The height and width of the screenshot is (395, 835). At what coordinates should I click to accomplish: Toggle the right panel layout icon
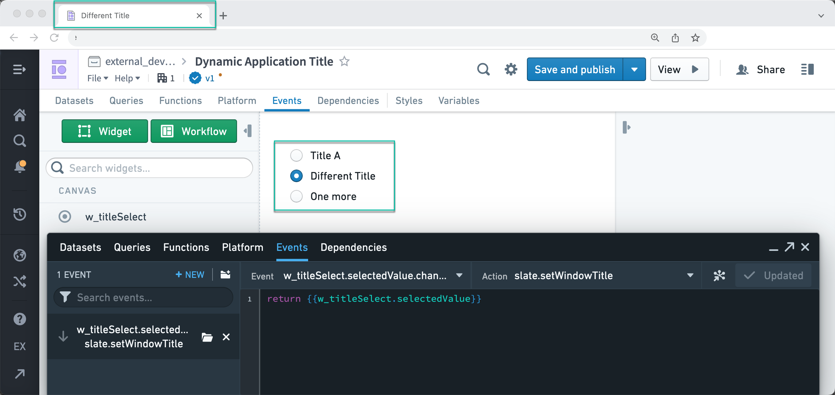pos(807,69)
